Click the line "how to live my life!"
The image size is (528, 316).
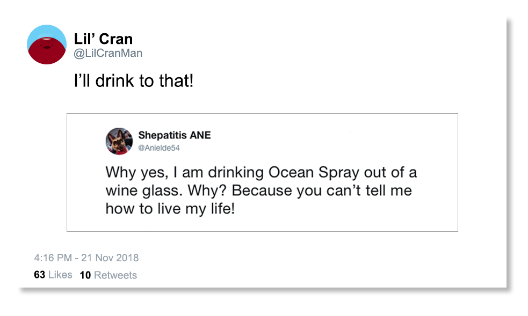170,208
